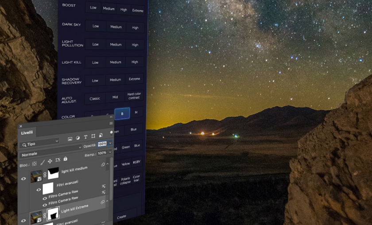This screenshot has width=372, height=225.
Task: Click smart filter icon on light kill medium row
Action: click(x=103, y=164)
